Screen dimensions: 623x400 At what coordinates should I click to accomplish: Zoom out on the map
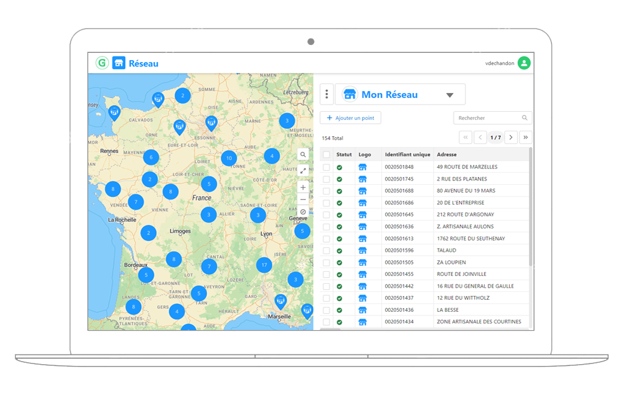coord(303,199)
